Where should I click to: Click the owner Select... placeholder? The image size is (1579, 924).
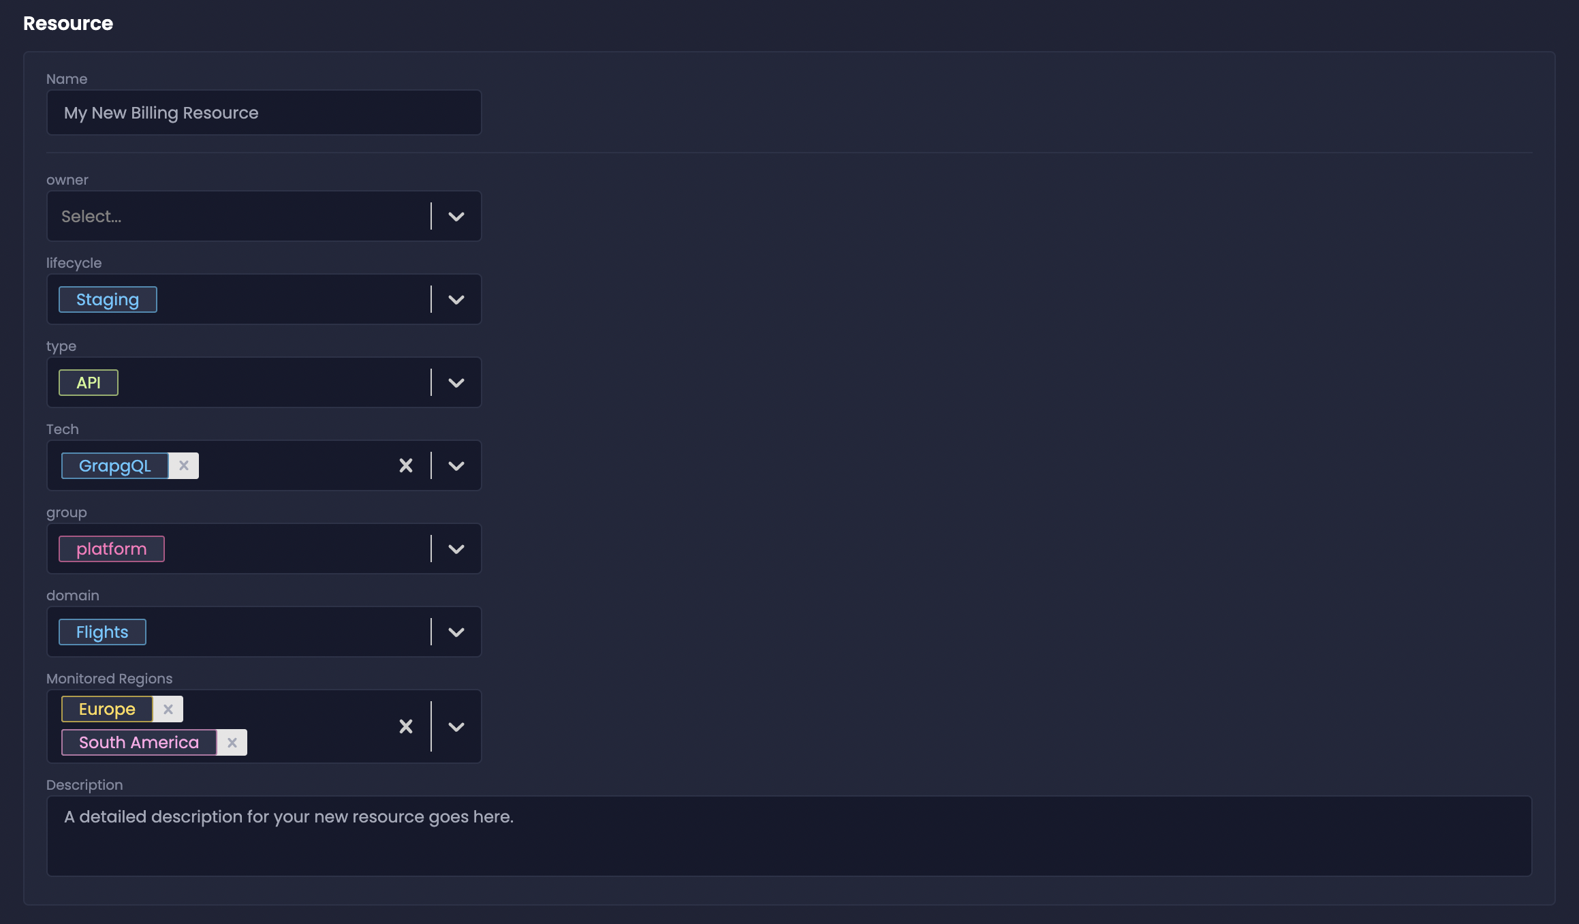[x=91, y=216]
